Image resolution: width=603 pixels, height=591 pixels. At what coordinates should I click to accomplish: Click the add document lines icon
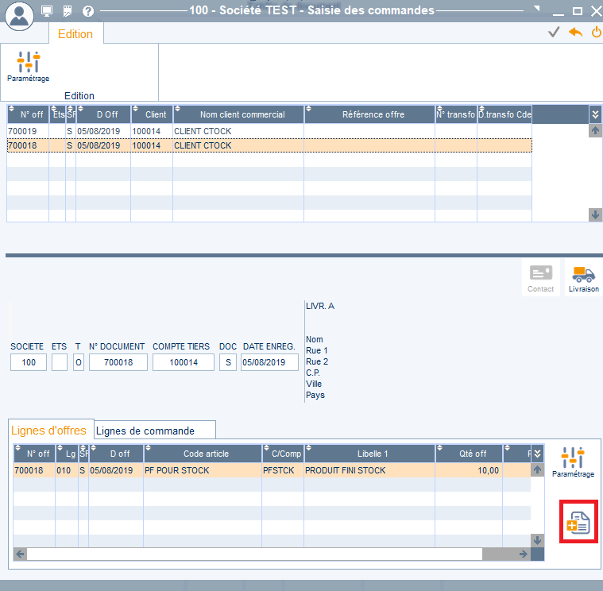tap(578, 521)
